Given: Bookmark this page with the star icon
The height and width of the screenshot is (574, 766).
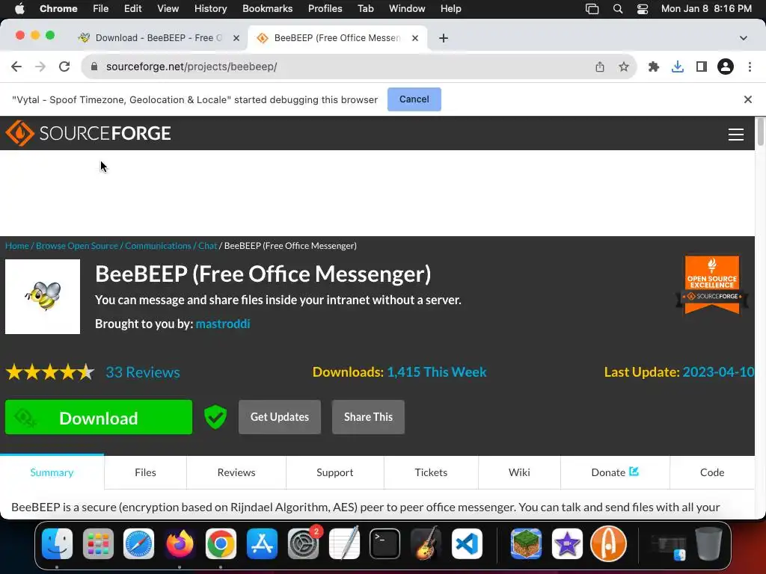Looking at the screenshot, I should click(x=624, y=67).
